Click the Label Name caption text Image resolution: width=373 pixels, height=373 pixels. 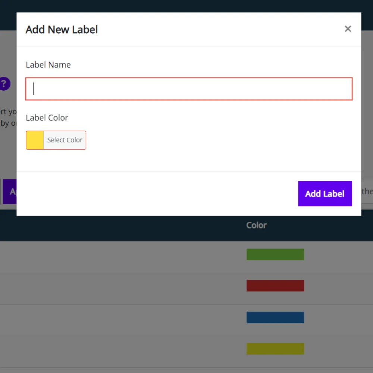48,65
